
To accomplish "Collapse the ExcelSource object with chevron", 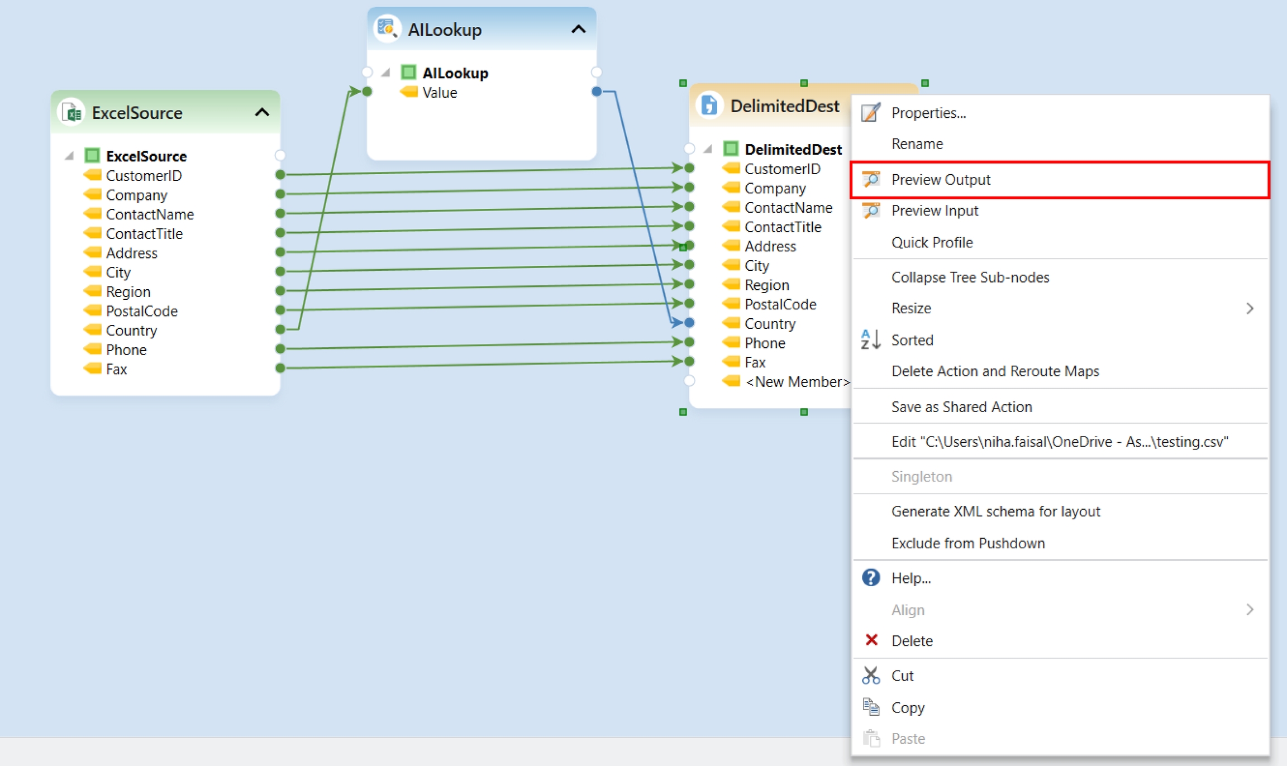I will pos(262,113).
